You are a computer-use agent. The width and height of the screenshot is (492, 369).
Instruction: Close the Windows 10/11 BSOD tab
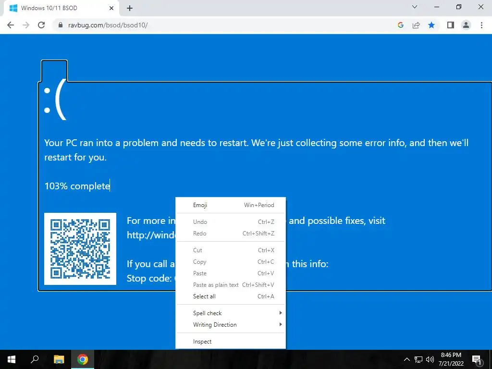111,8
